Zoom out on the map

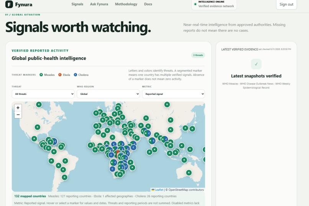pos(18,115)
